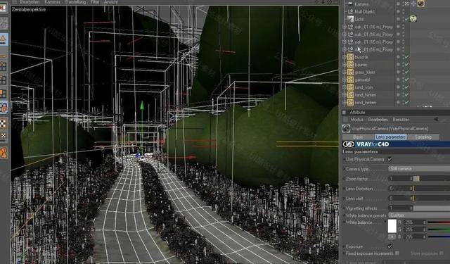Select the Lens parameters tab
Viewport: 450px width, 264px height.
[x=391, y=137]
